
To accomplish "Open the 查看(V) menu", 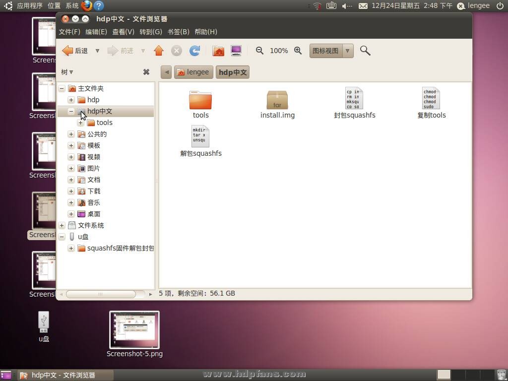I will point(123,32).
